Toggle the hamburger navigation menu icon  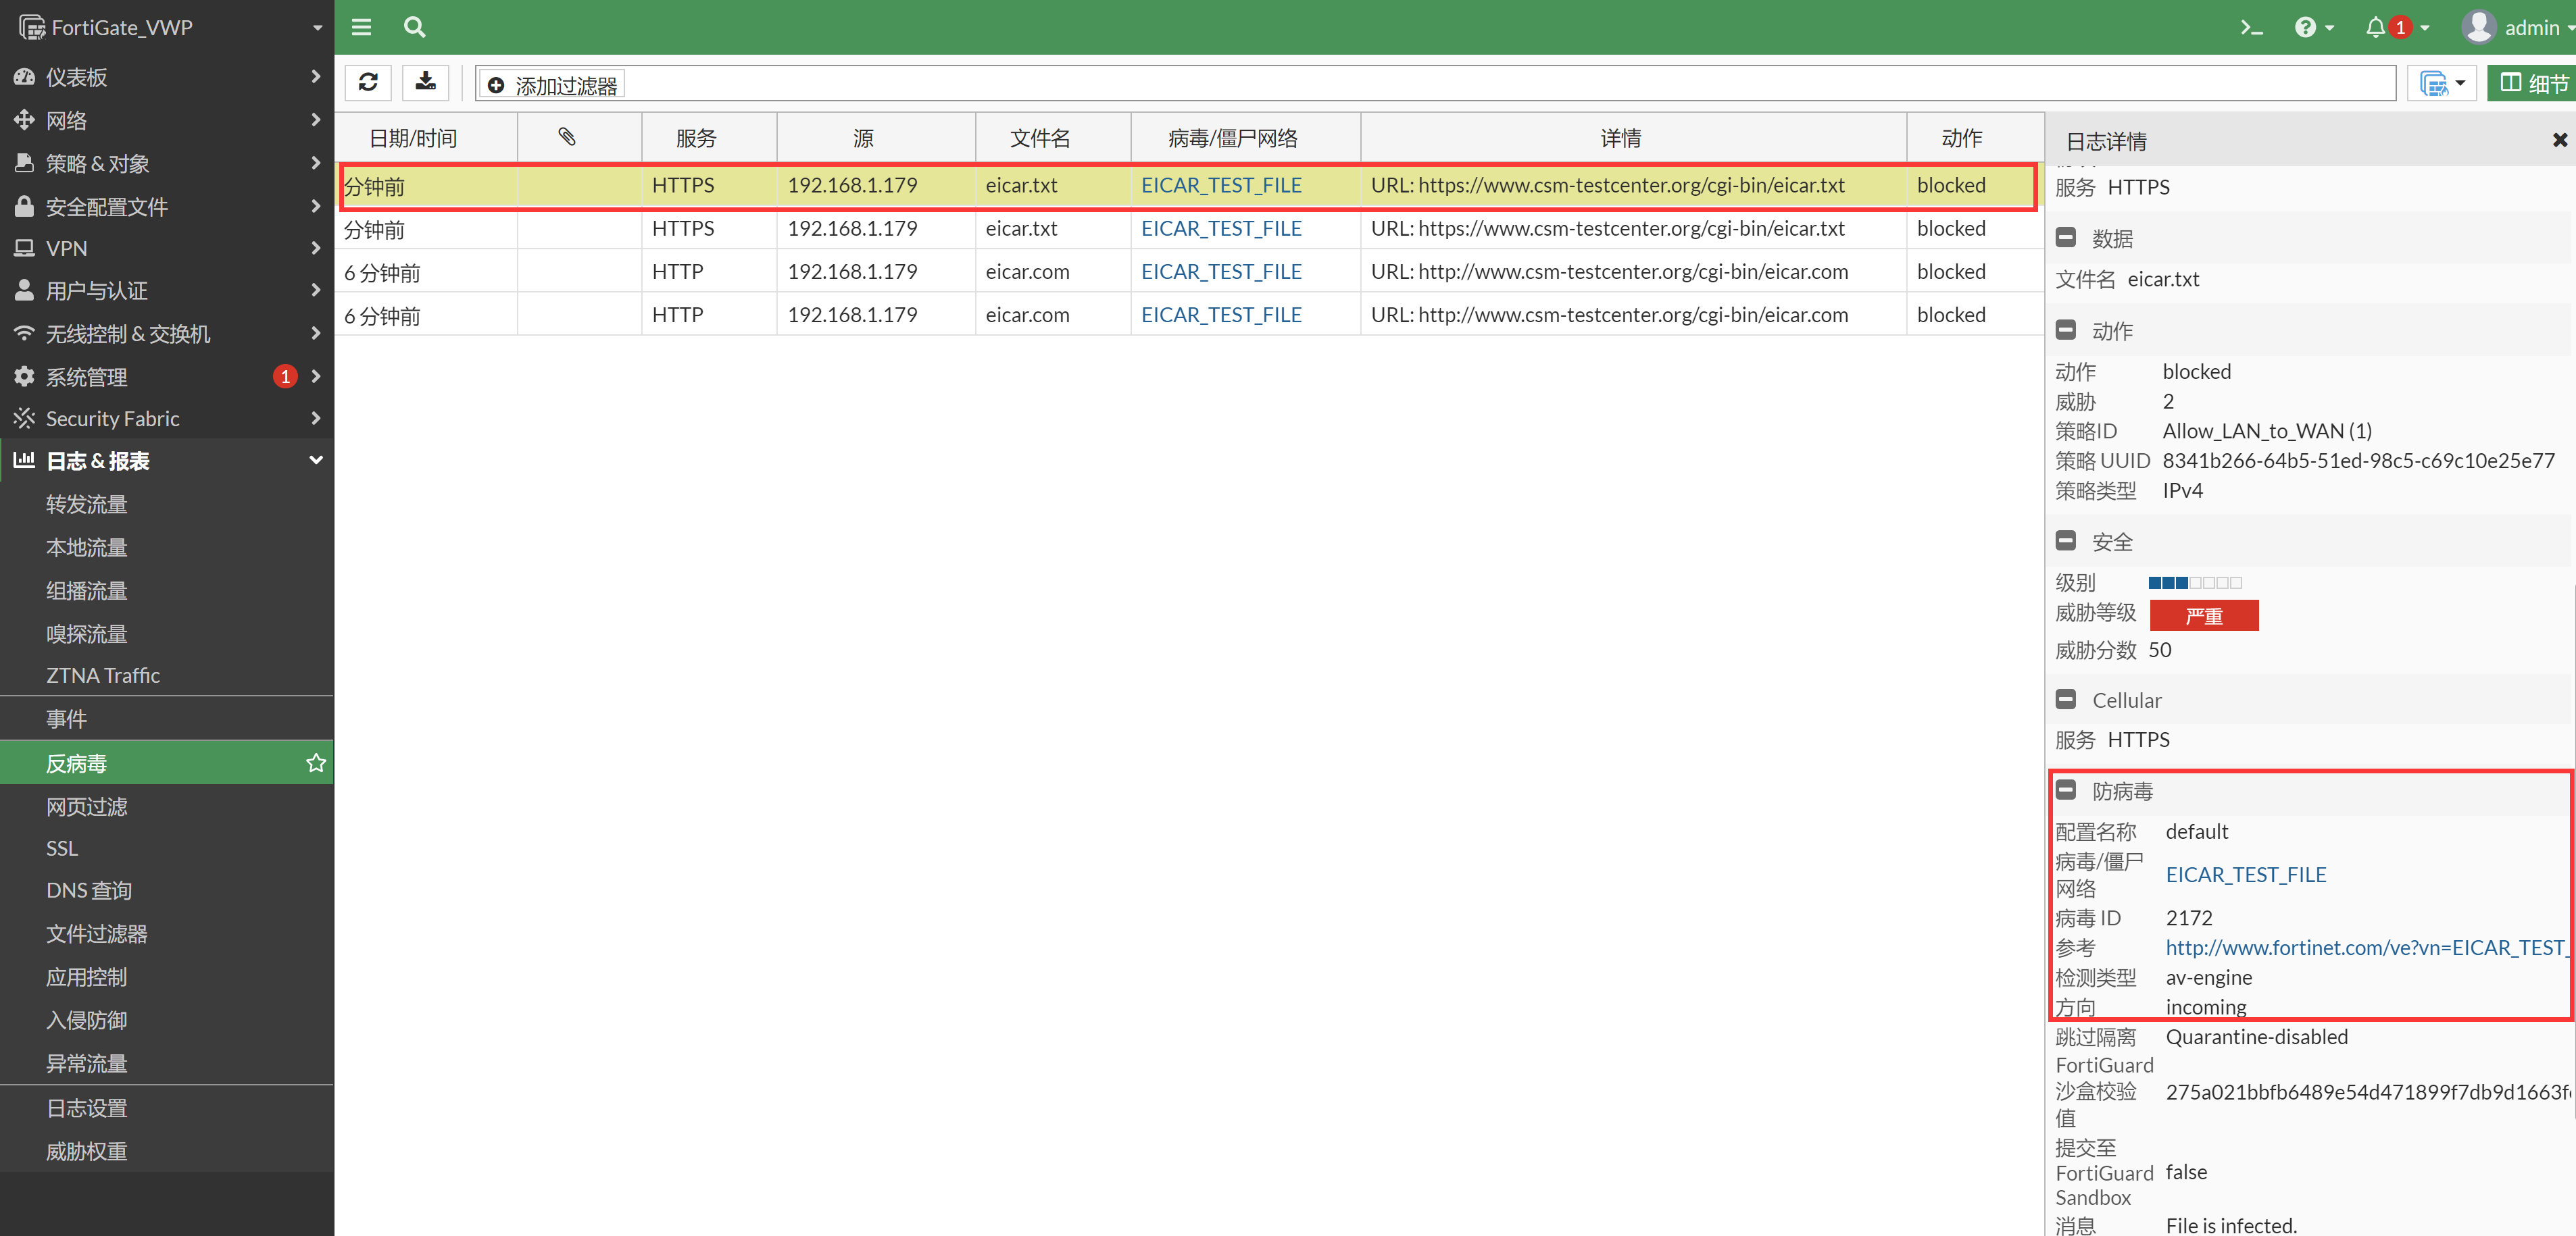click(361, 28)
